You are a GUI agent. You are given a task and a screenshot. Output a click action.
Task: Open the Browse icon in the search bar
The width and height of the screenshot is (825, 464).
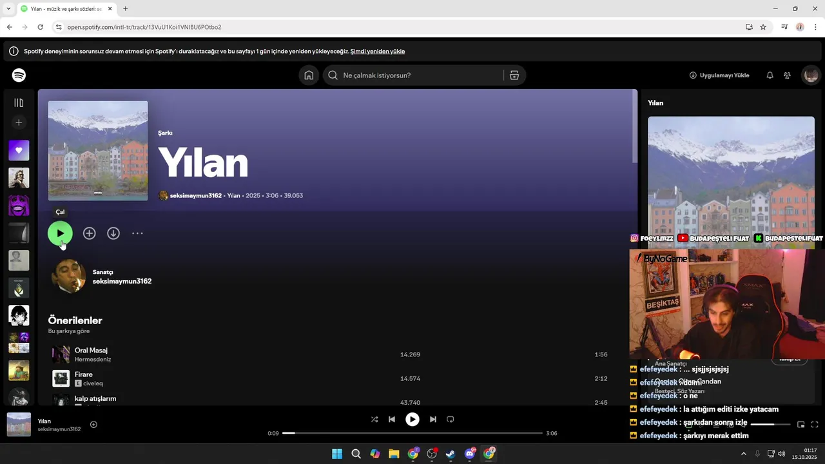[514, 75]
